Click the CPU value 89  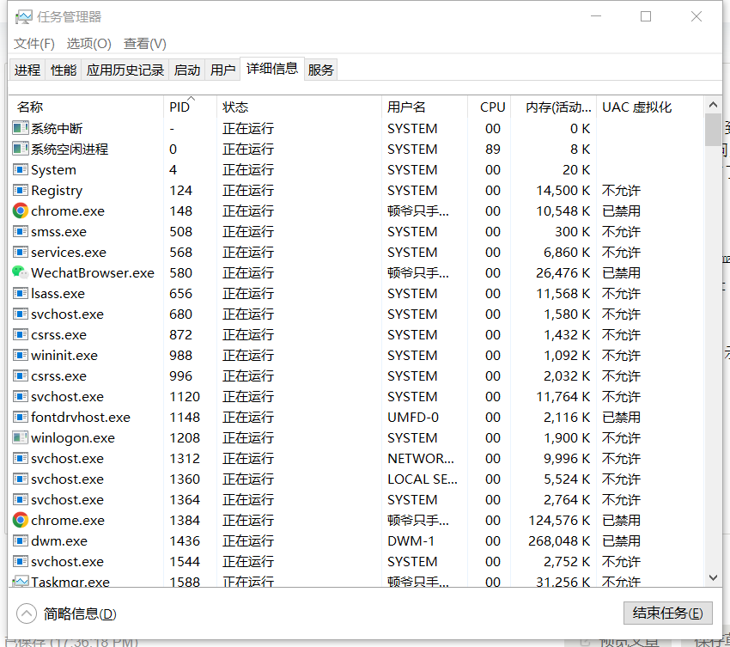tap(493, 149)
